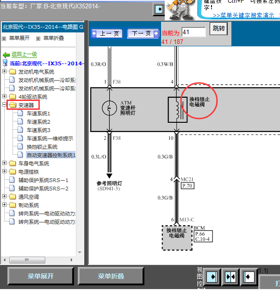Click the BCM 换档锁止电磁阀 dashed box

[177, 238]
